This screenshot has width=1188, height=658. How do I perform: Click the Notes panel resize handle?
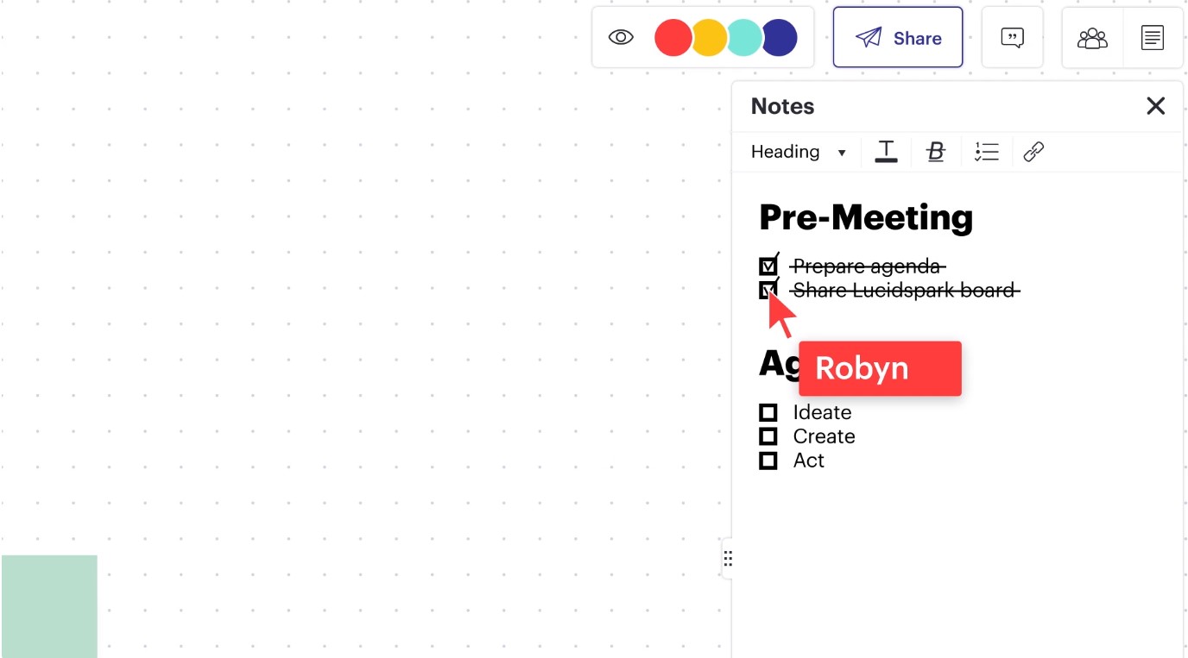coord(728,559)
